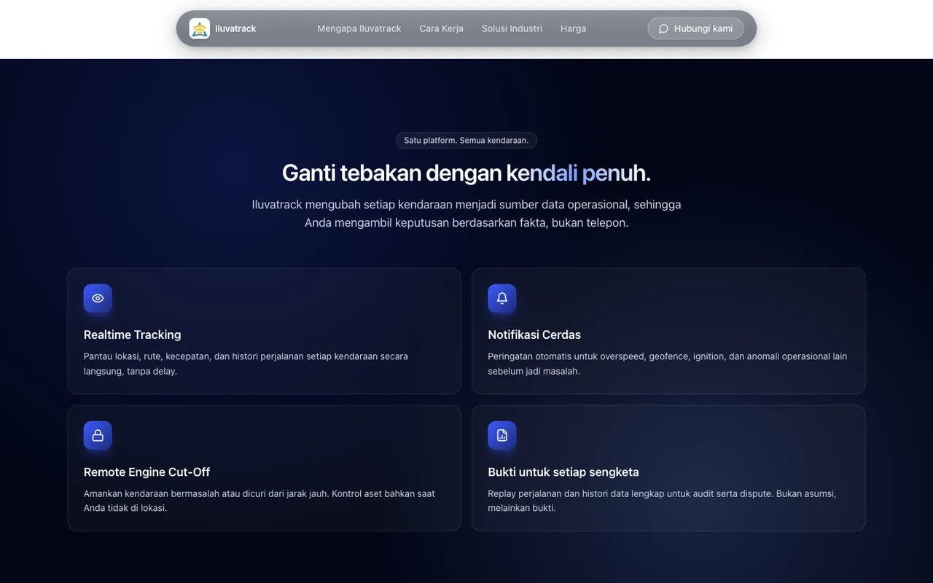Click the description starting 'Amankan kendaraan bermasalah'
The height and width of the screenshot is (583, 933).
259,501
